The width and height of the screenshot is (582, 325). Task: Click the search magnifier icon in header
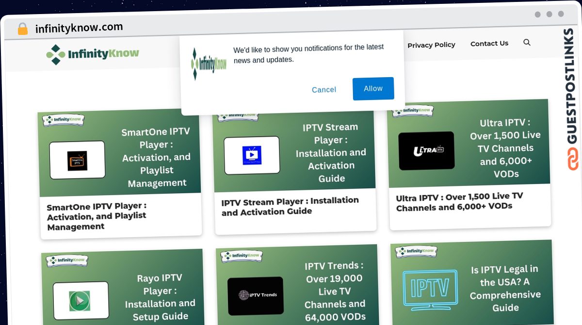pyautogui.click(x=527, y=43)
